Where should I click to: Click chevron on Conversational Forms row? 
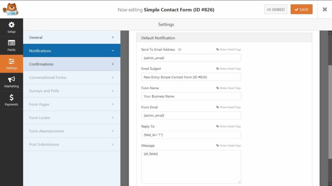[113, 77]
